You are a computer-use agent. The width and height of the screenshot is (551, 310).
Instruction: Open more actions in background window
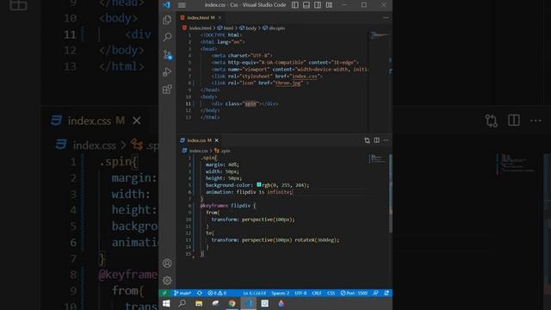click(536, 121)
